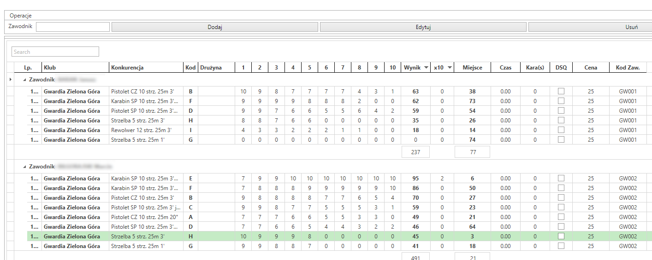The width and height of the screenshot is (652, 260).
Task: Tick DSQ checkbox in Rewolwer 12 strz. row
Action: pyautogui.click(x=561, y=130)
